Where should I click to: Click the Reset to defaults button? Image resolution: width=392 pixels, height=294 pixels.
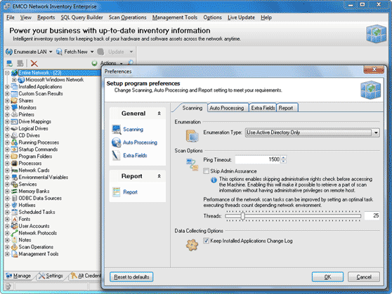[x=131, y=276]
